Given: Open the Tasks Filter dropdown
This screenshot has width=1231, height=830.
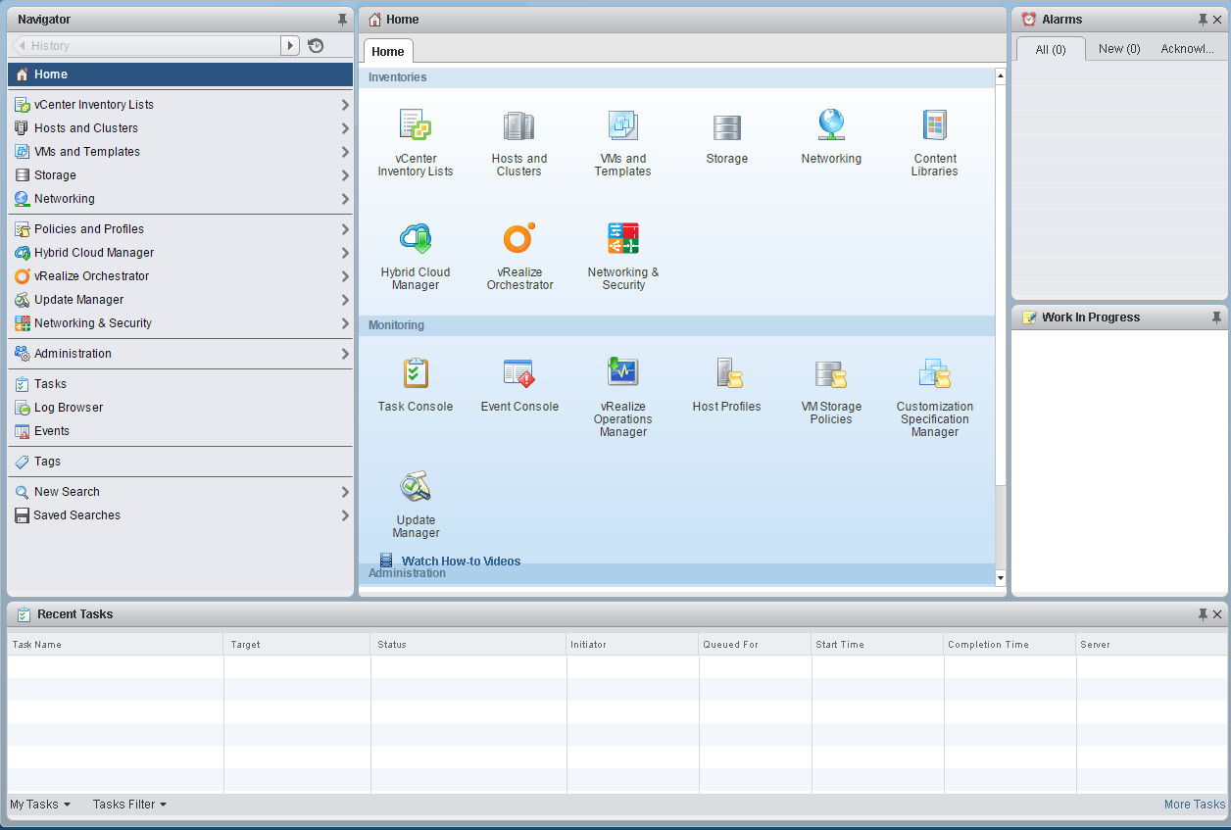Looking at the screenshot, I should [128, 804].
